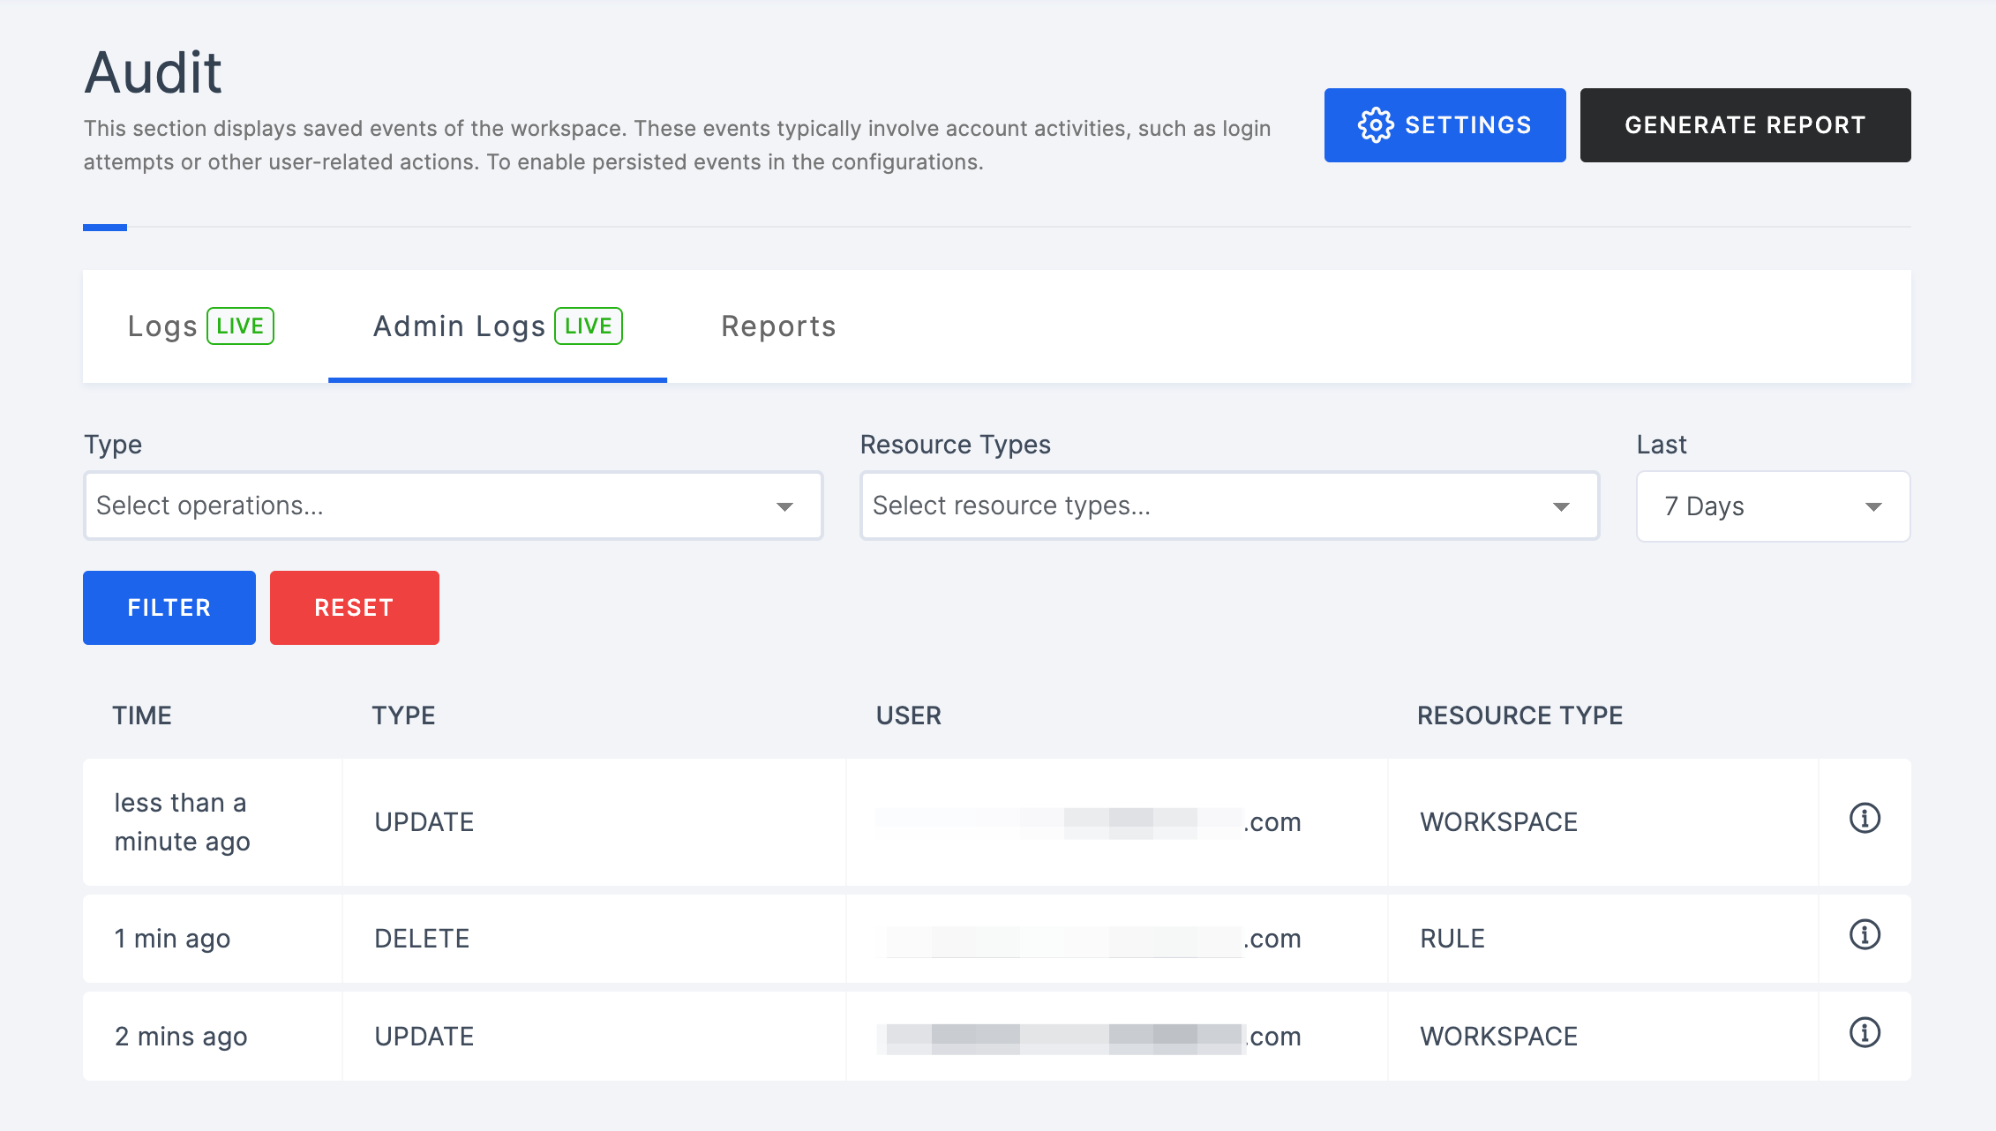Click the info icon on RULE row

point(1865,938)
